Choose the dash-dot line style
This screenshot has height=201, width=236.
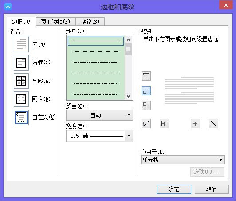[x=96, y=83]
